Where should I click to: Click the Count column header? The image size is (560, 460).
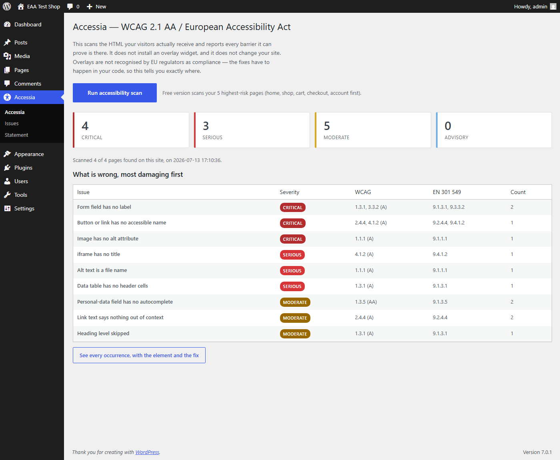[518, 192]
